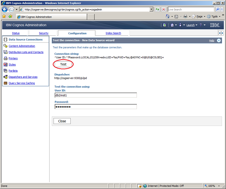Click the wizard Help link
Viewport: 226px width, 189px height.
coord(211,41)
